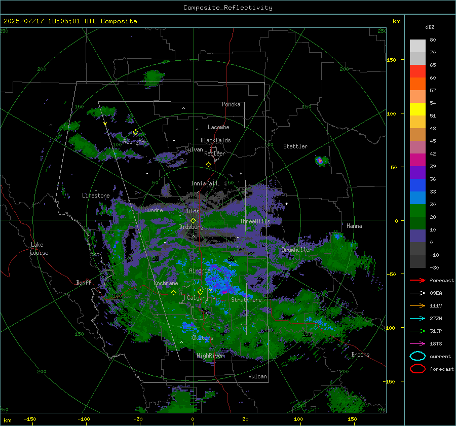This screenshot has width=456, height=426.
Task: Click the dBZ legend heading
Action: [430, 27]
